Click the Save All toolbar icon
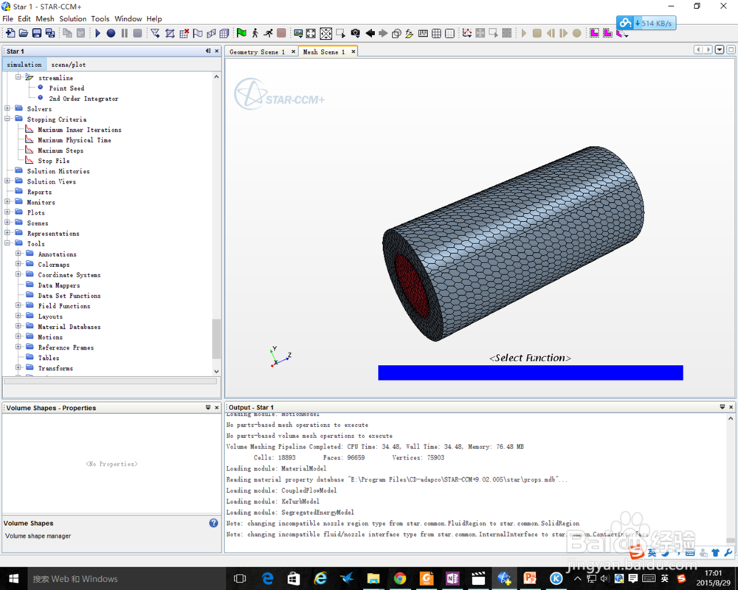Viewport: 738px width, 590px height. (x=50, y=33)
